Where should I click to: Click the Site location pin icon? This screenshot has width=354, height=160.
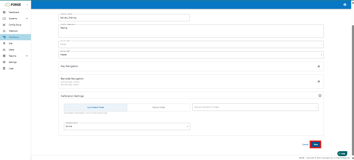[x=4, y=43]
